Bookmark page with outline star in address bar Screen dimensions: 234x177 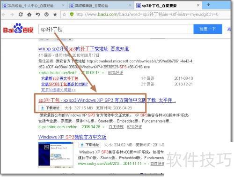(64, 15)
